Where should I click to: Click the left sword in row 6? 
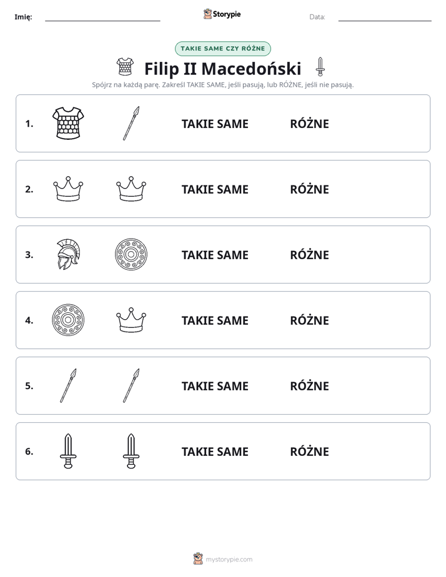(68, 451)
